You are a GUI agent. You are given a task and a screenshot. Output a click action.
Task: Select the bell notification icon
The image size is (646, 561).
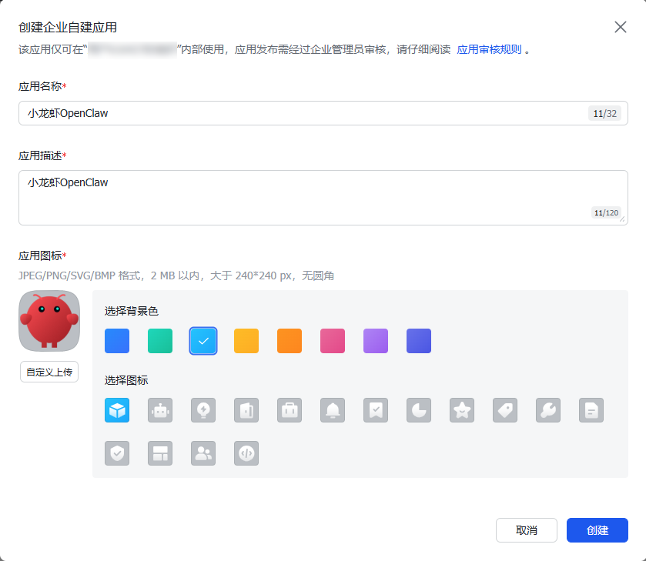pos(333,410)
